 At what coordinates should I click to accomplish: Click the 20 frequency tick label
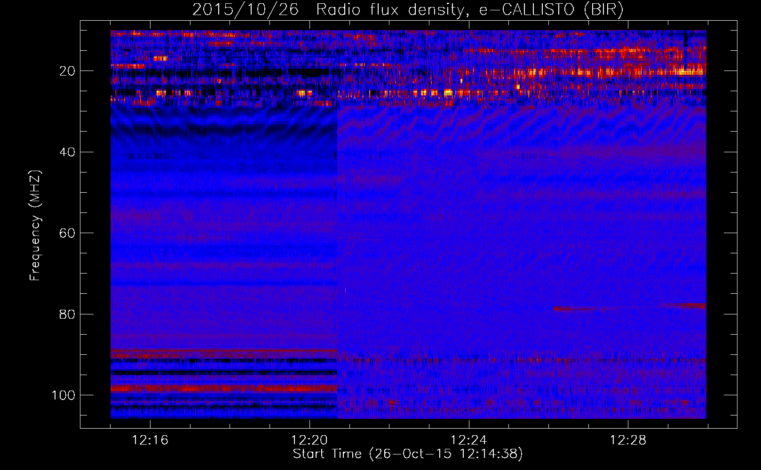click(68, 71)
